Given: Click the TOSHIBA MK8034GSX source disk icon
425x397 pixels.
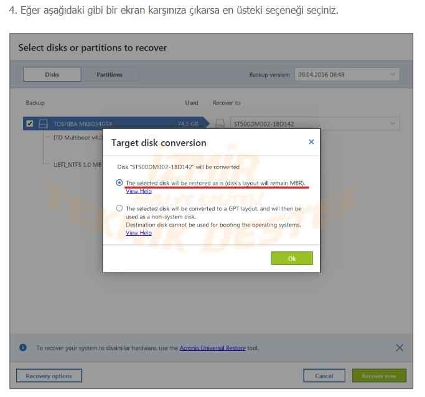Looking at the screenshot, I should (x=43, y=124).
